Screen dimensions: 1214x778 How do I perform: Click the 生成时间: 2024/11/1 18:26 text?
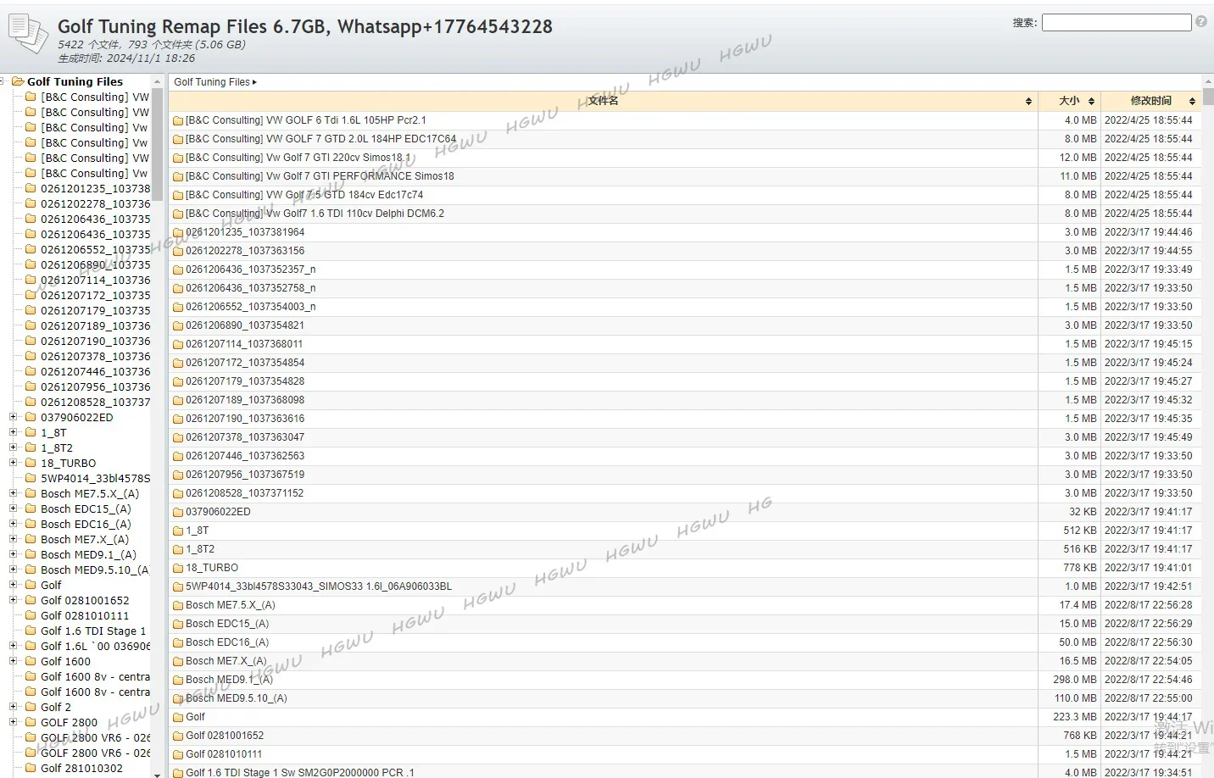pos(126,58)
